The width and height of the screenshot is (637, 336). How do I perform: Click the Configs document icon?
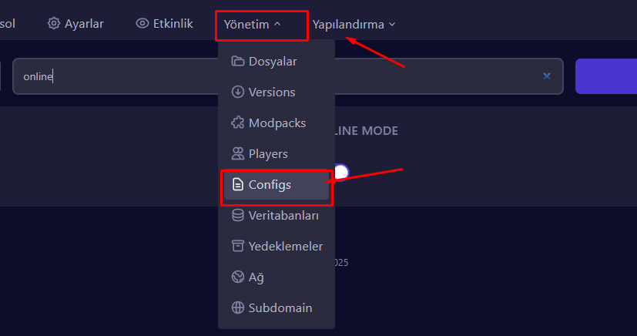[x=237, y=185]
